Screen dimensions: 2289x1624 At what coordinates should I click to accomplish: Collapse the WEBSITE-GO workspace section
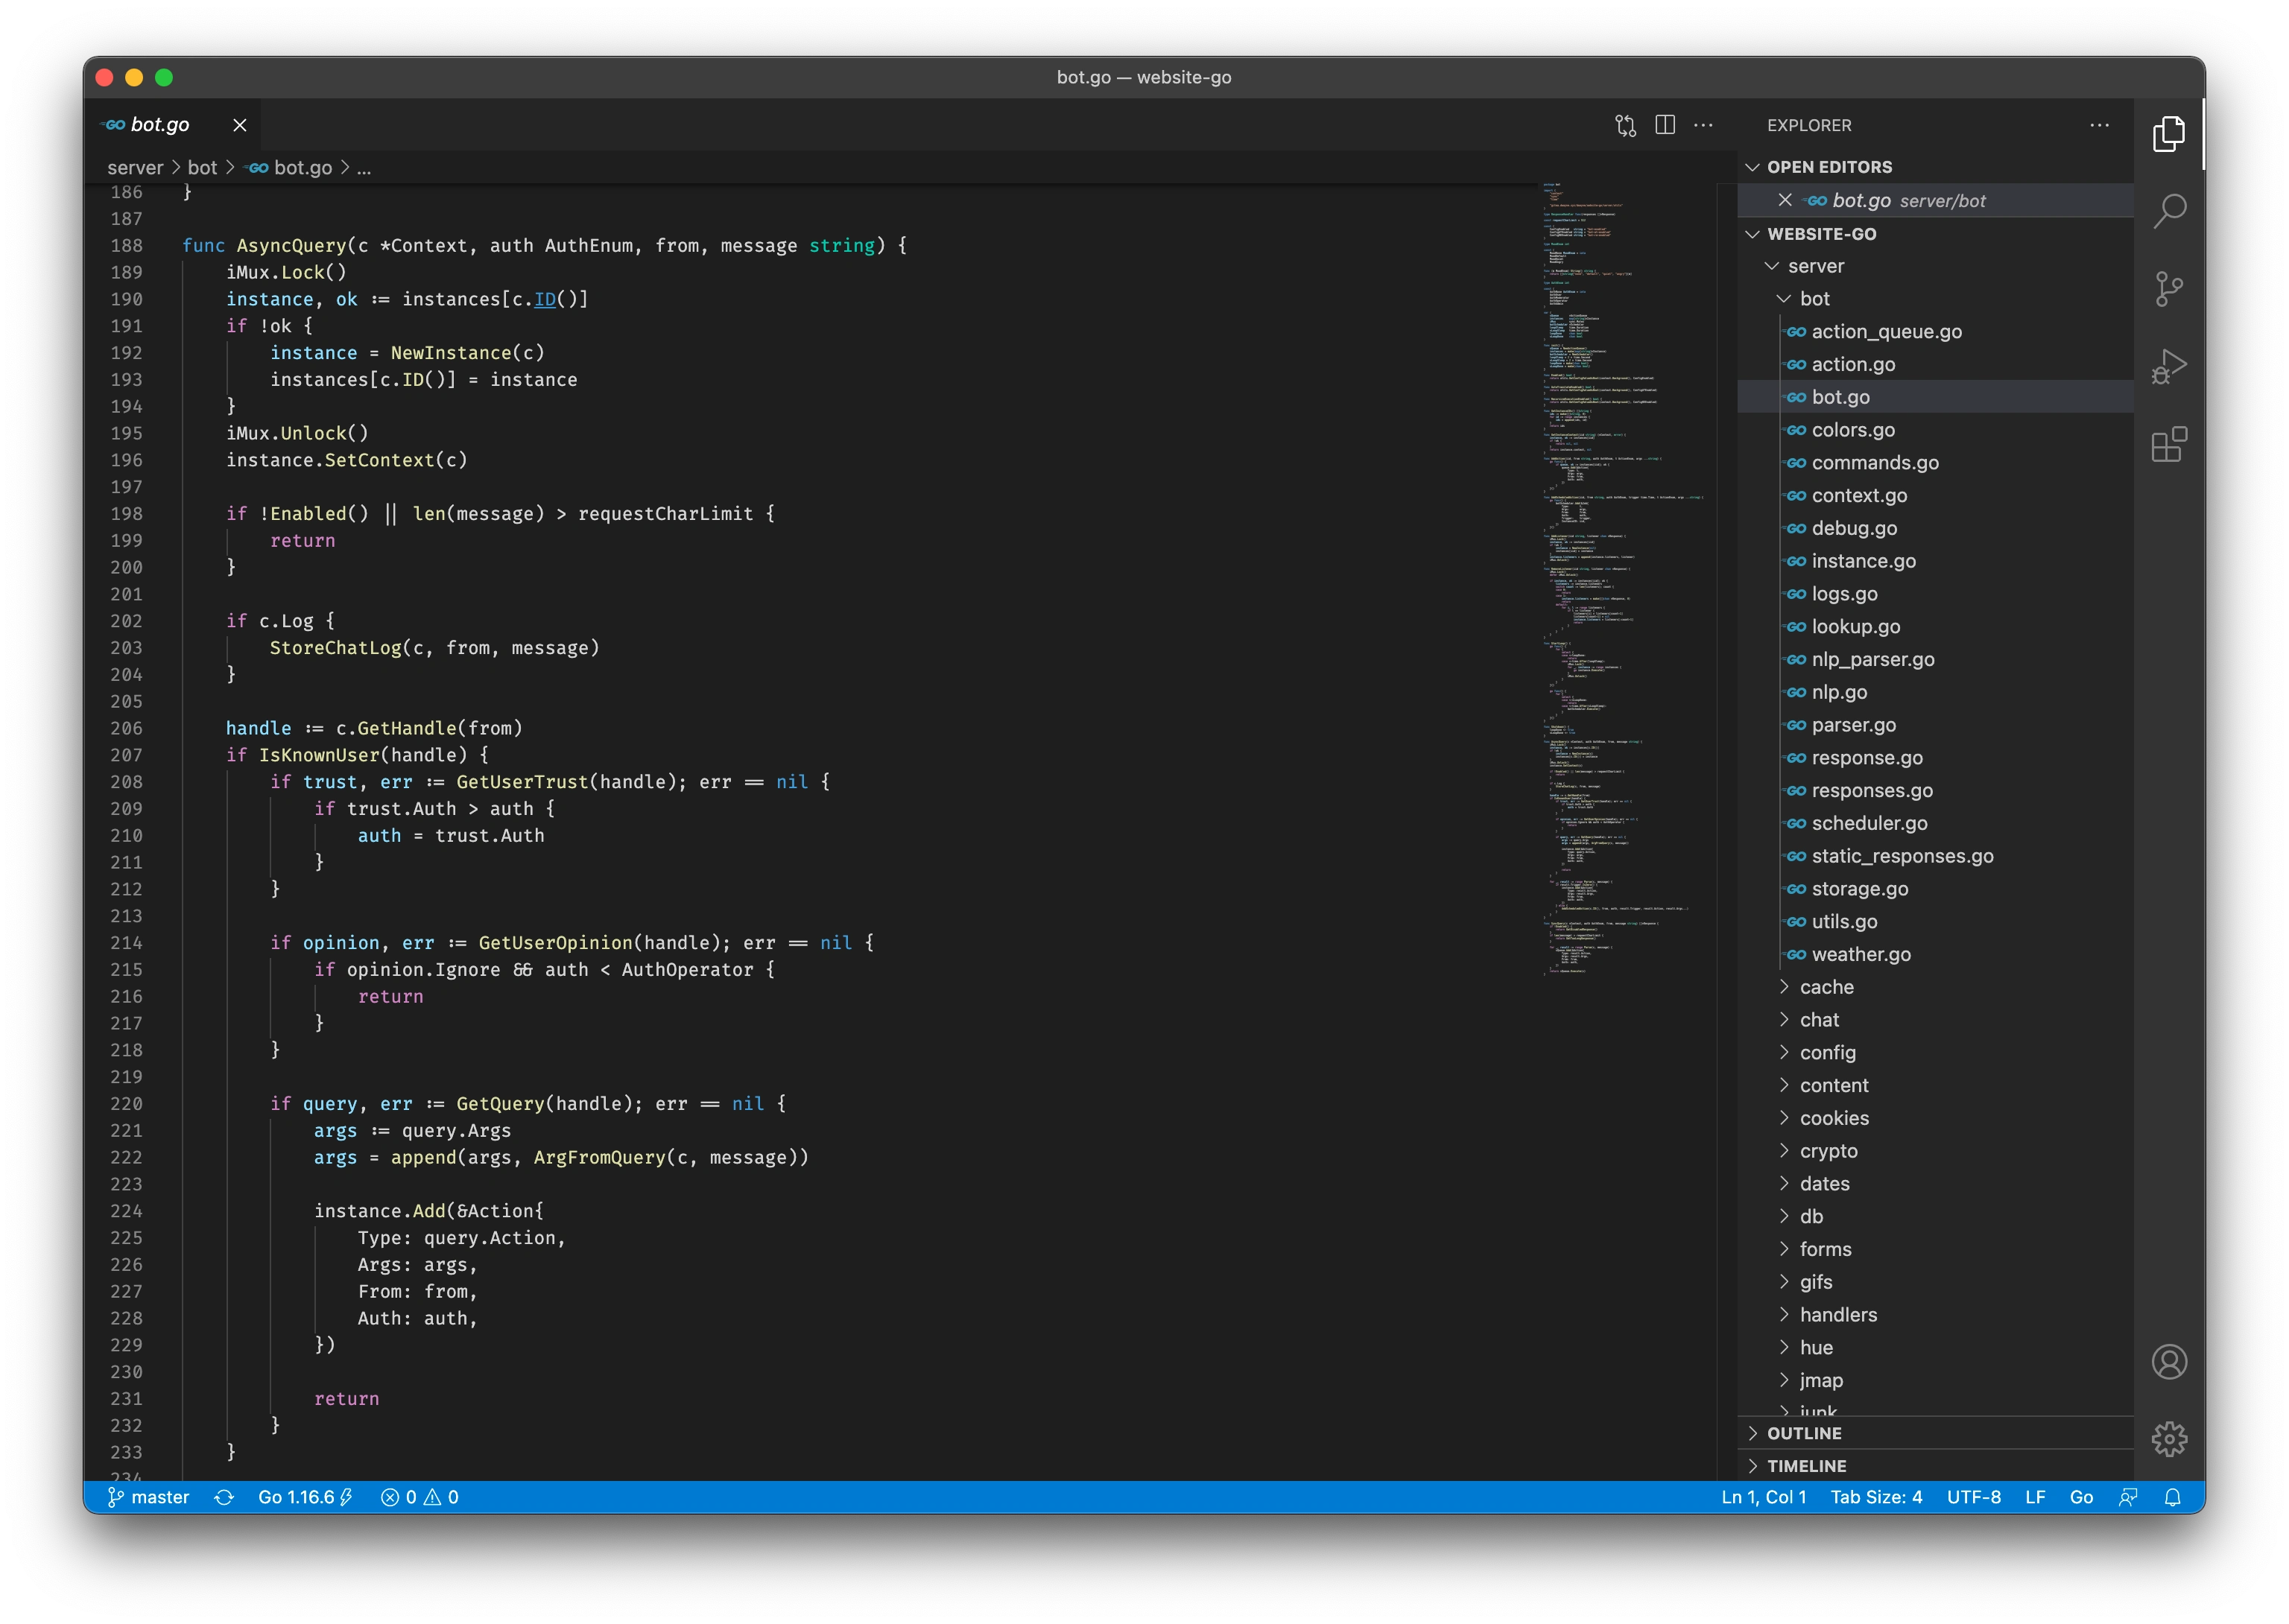1935,234
